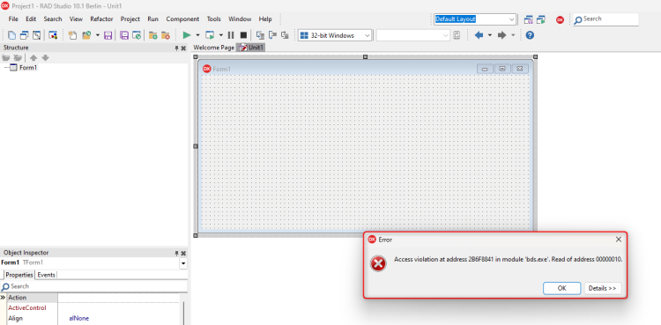The width and height of the screenshot is (661, 325).
Task: Open the Run button dropdown arrow
Action: point(197,35)
